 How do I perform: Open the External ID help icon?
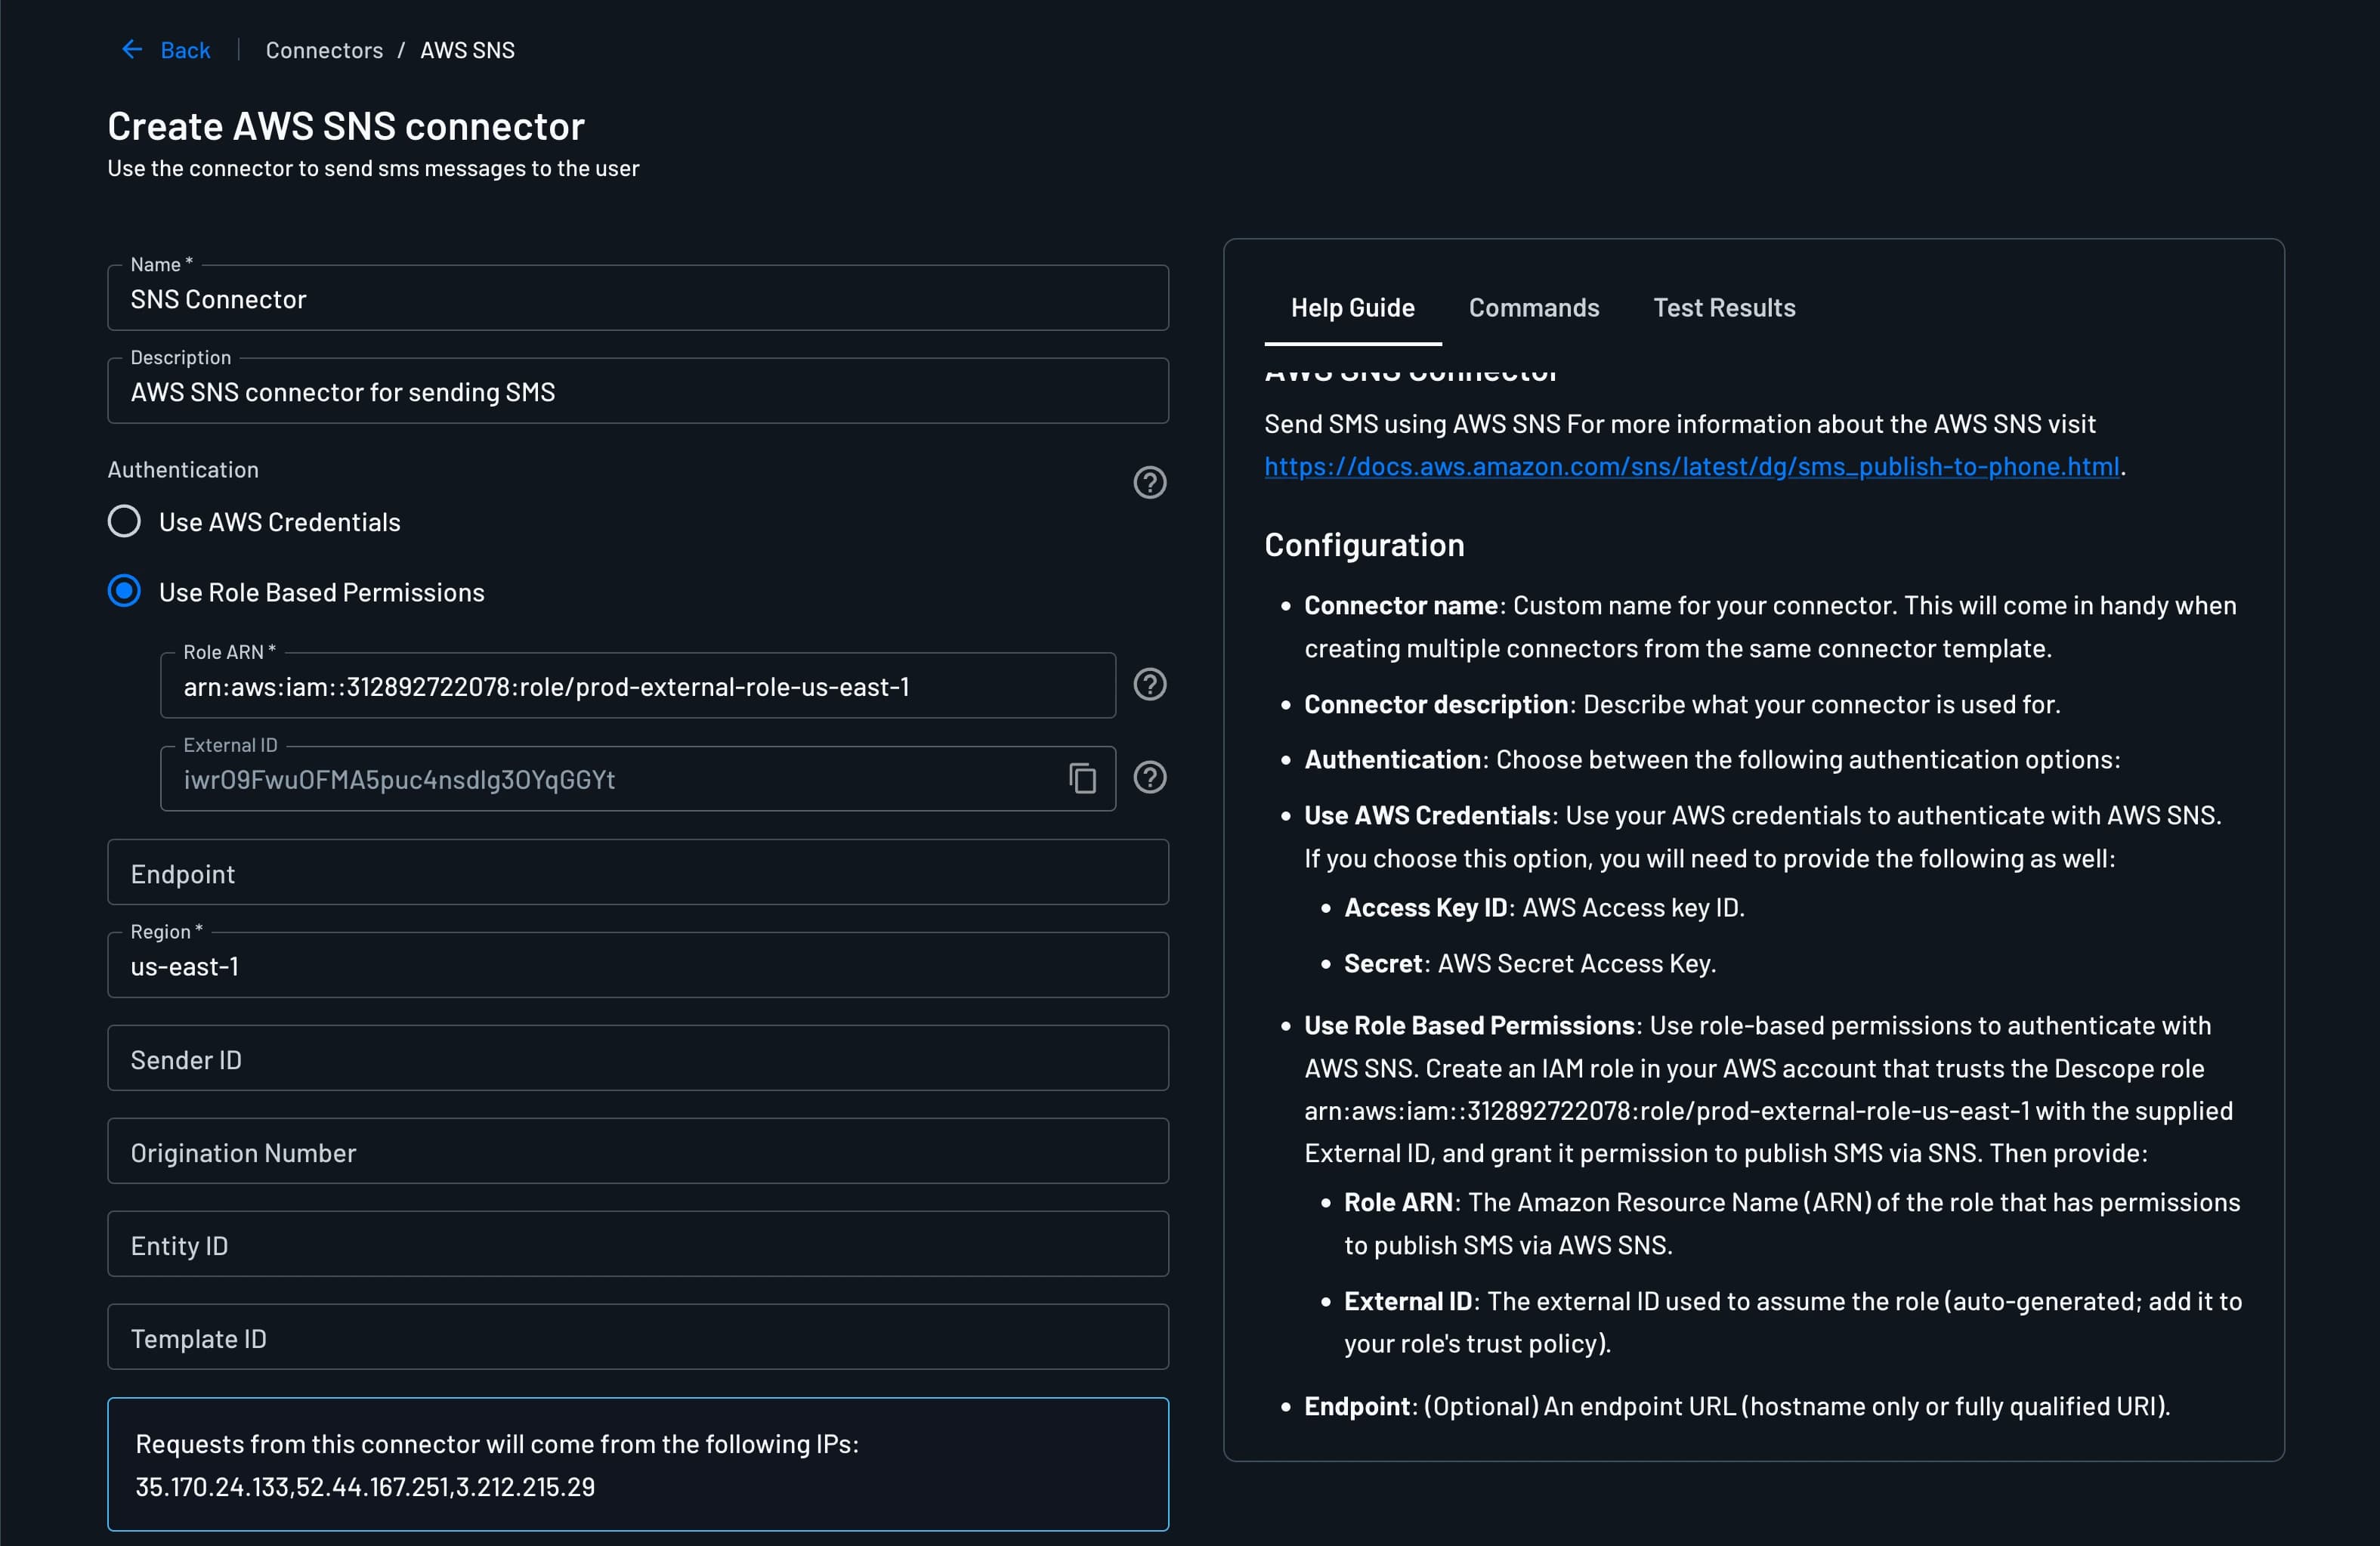(1149, 777)
